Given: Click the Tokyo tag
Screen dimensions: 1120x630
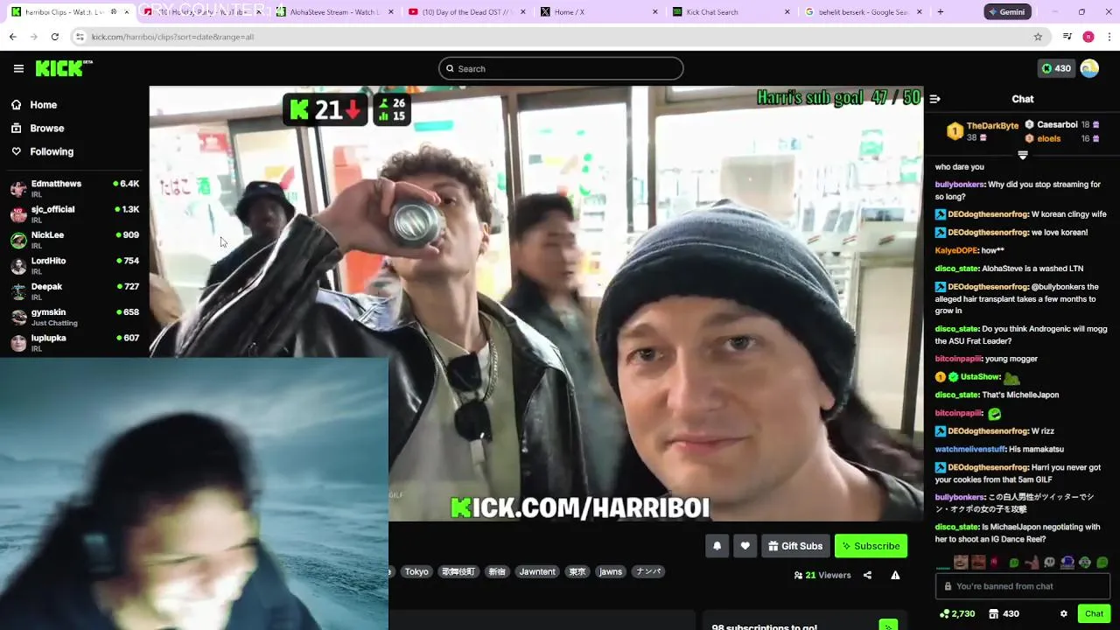Looking at the screenshot, I should (x=416, y=571).
